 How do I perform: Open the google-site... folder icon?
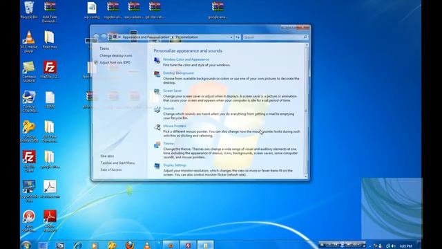click(50, 160)
